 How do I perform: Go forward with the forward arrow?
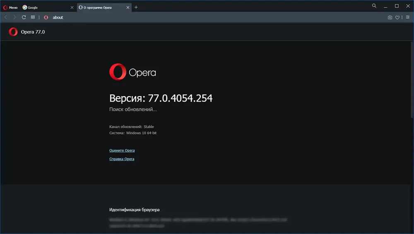pyautogui.click(x=14, y=17)
